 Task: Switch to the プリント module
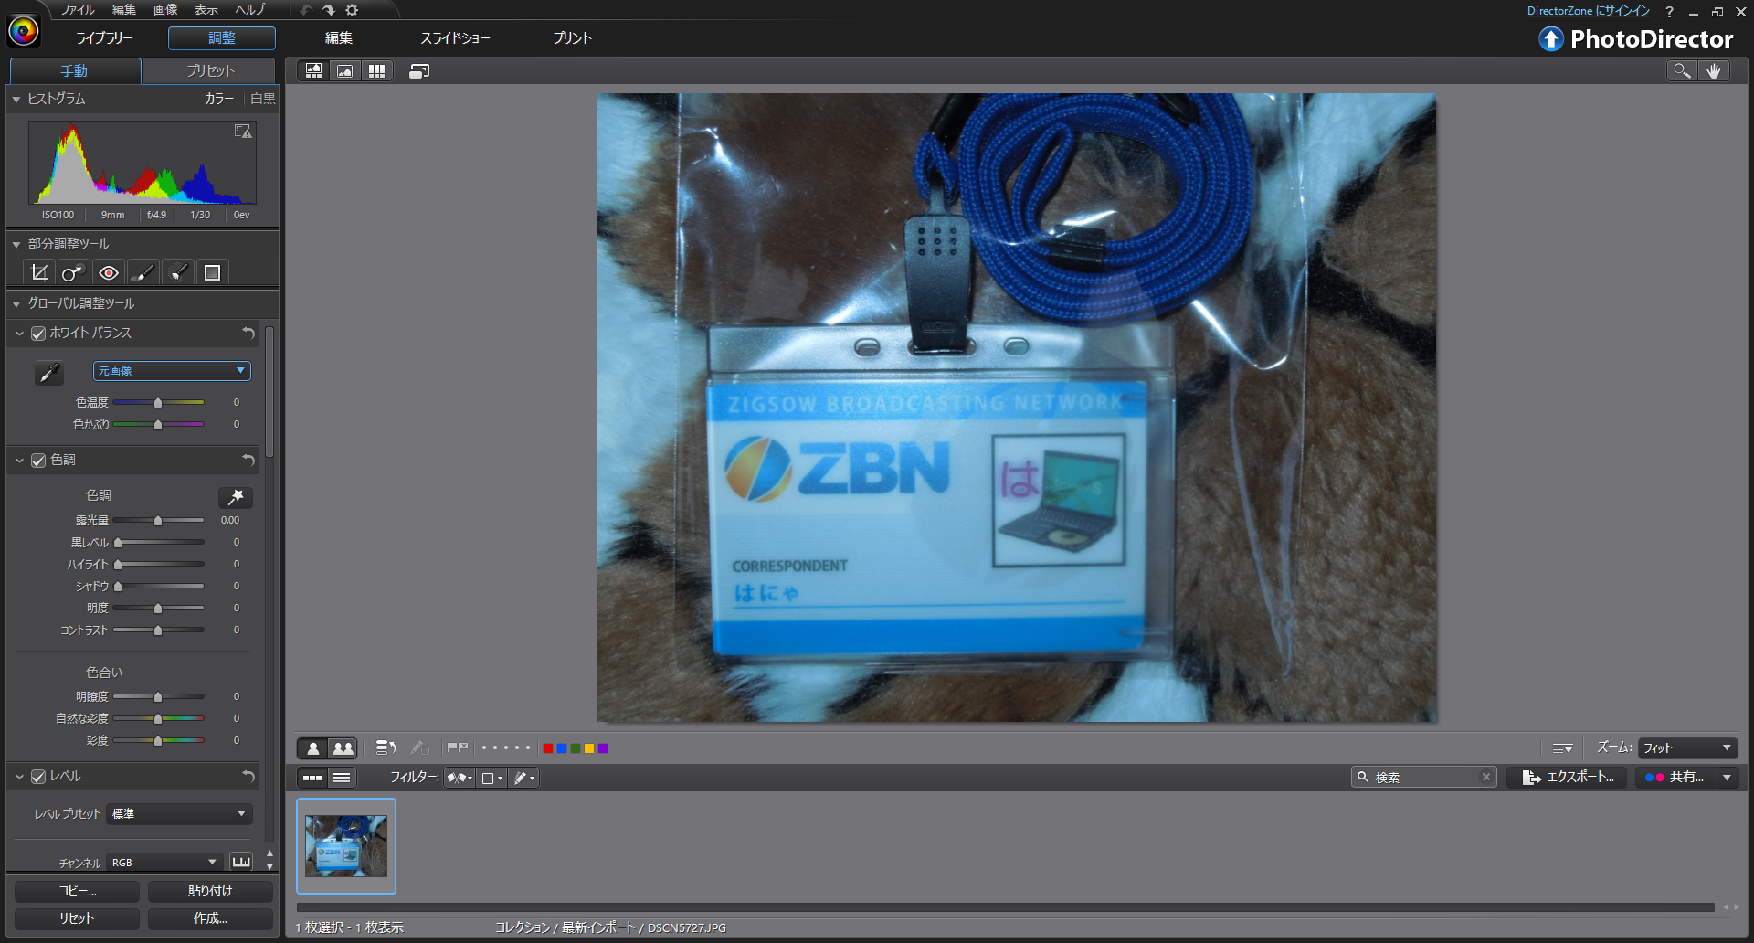click(573, 37)
